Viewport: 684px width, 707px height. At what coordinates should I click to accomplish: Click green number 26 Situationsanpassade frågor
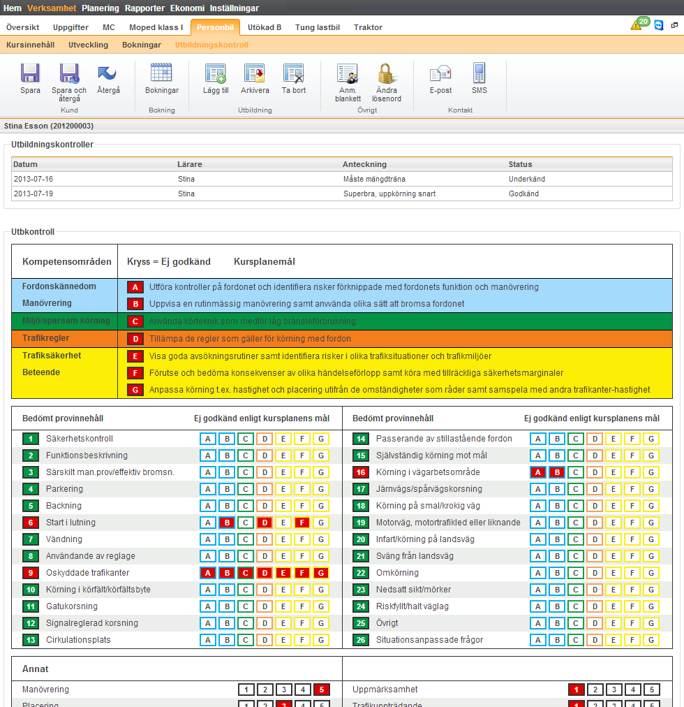click(x=361, y=640)
